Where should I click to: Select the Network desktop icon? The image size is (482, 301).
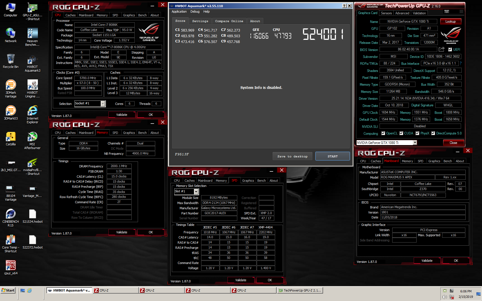[11, 36]
